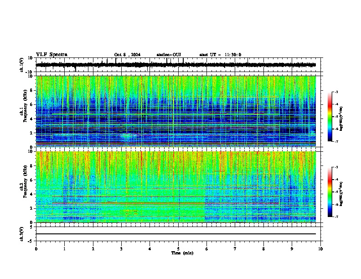Click the flat ch.3 voltage trace line
Viewport: 361px width, 279px height.
(x=176, y=234)
